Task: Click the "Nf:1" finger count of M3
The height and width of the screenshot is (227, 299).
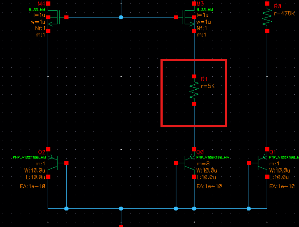Action: [202, 28]
